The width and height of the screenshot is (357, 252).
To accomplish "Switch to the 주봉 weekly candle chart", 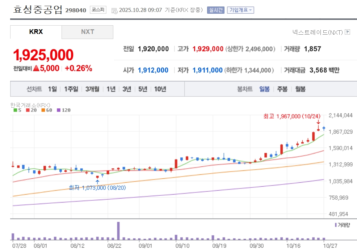I will [x=282, y=89].
